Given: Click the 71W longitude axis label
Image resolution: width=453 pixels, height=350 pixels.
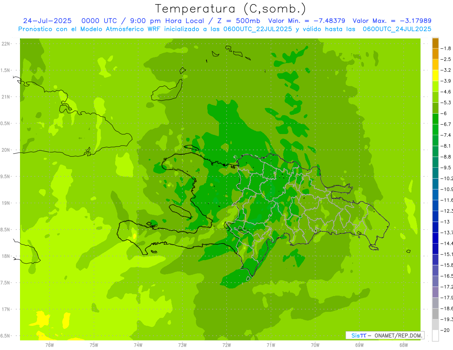Looking at the screenshot, I should (271, 345).
